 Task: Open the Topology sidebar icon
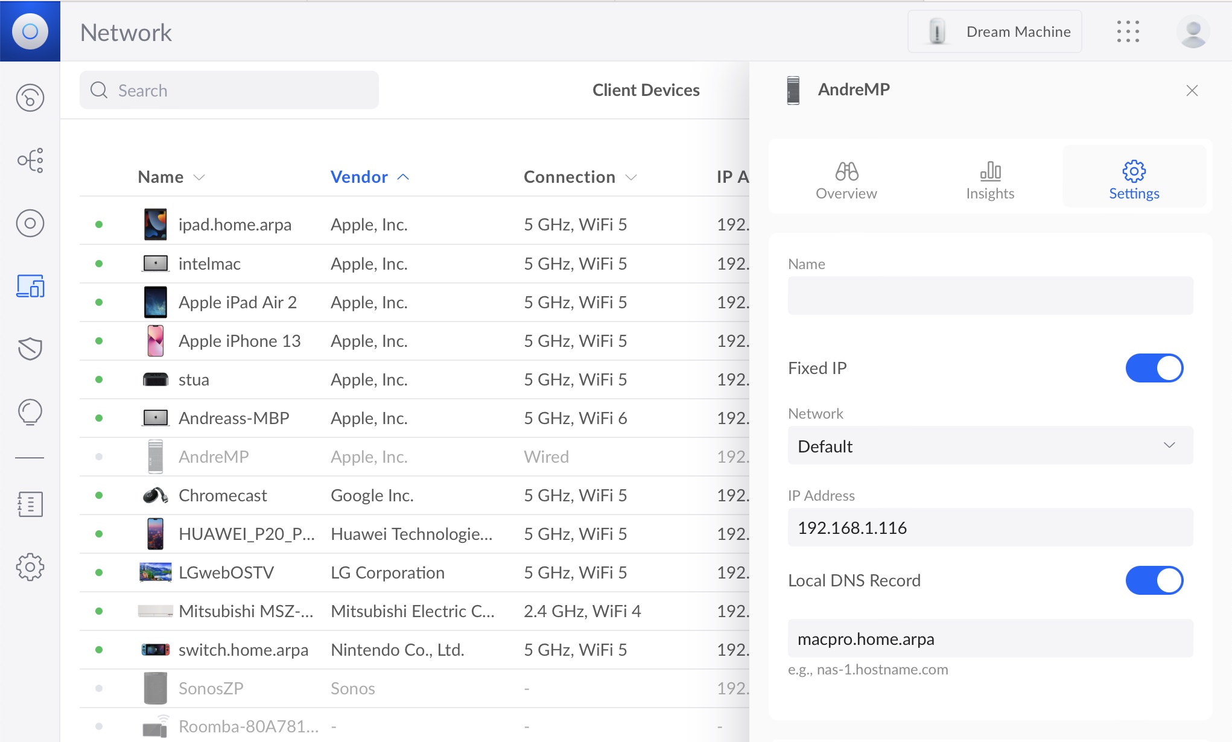click(x=30, y=160)
